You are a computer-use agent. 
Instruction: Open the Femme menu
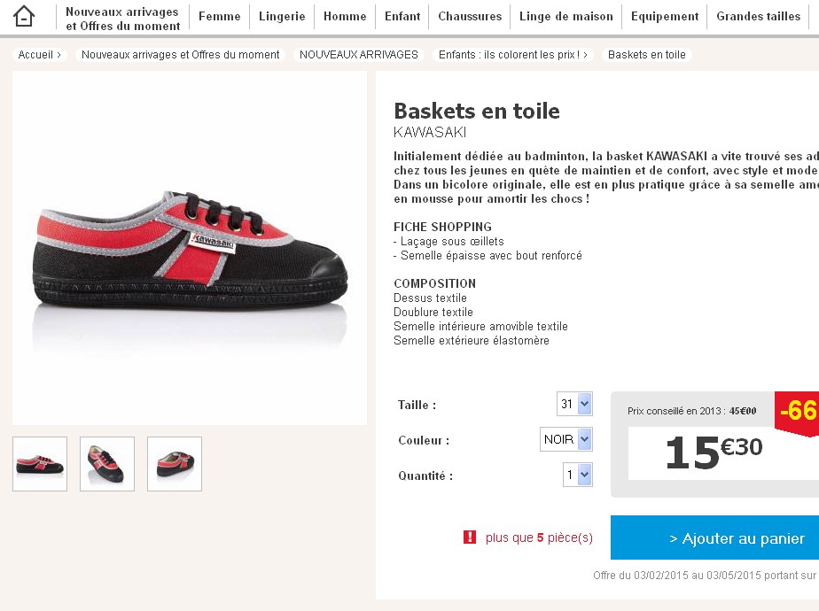tap(219, 17)
